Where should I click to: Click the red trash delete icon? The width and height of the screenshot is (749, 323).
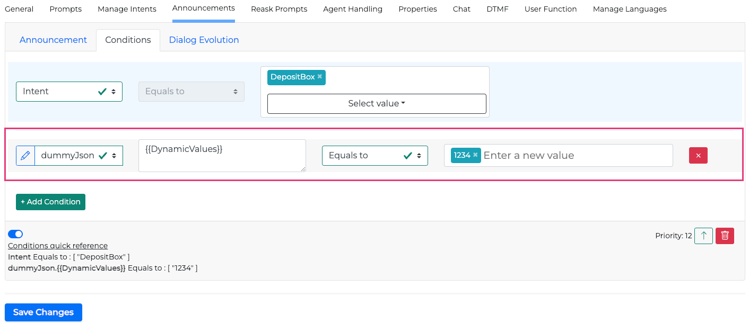tap(725, 236)
